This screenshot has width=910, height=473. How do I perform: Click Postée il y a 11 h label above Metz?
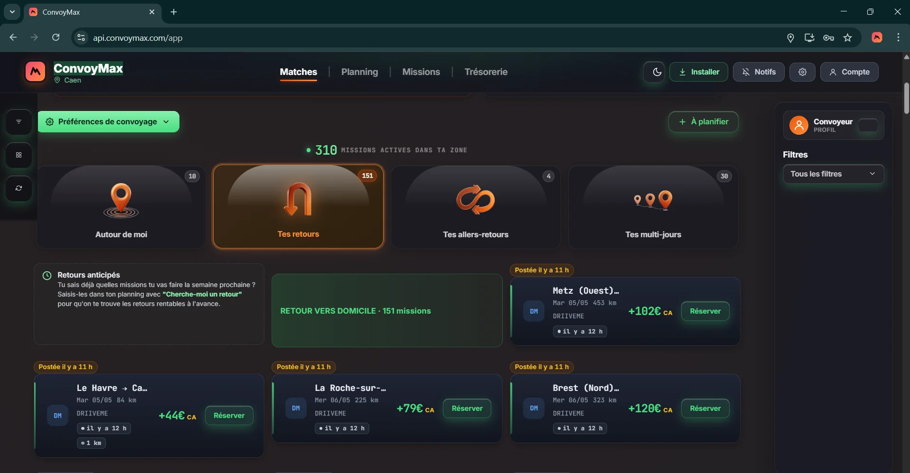point(542,270)
